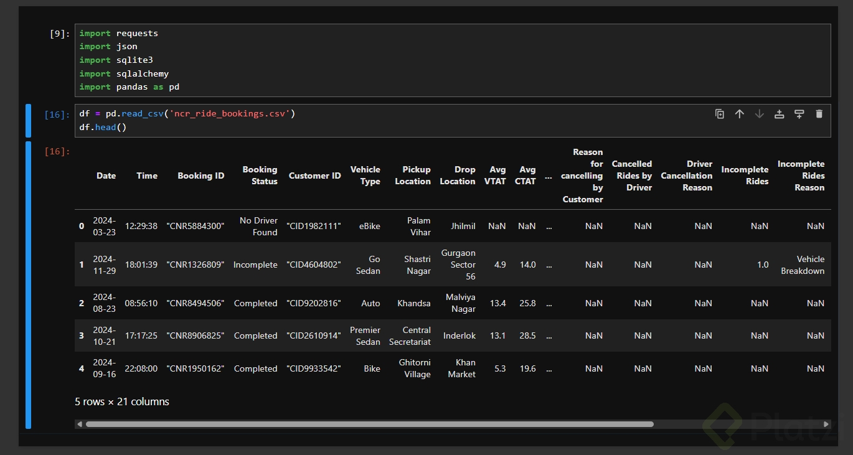This screenshot has width=853, height=455.
Task: Place the cursor on the df.head() line
Action: tap(103, 128)
